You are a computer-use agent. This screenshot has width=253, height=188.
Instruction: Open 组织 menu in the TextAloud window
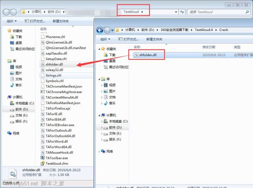[12, 21]
